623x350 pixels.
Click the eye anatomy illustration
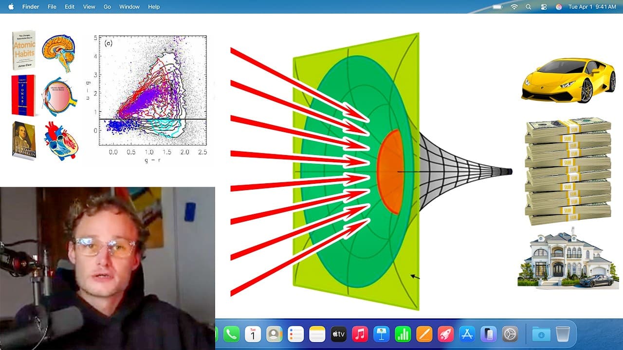[59, 96]
